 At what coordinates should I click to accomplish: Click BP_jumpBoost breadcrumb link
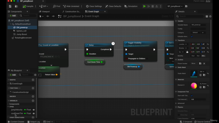[x=72, y=16]
